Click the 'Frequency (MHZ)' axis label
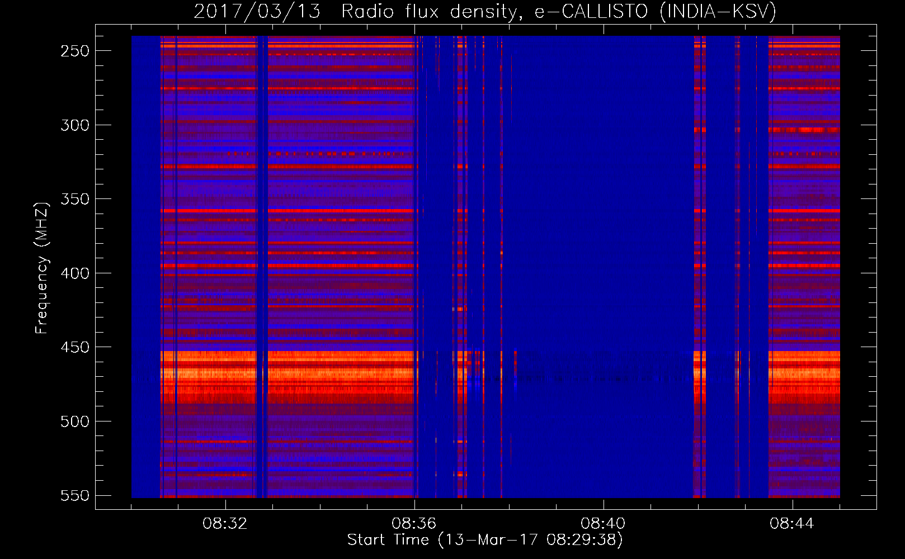This screenshot has width=905, height=559. tap(42, 268)
